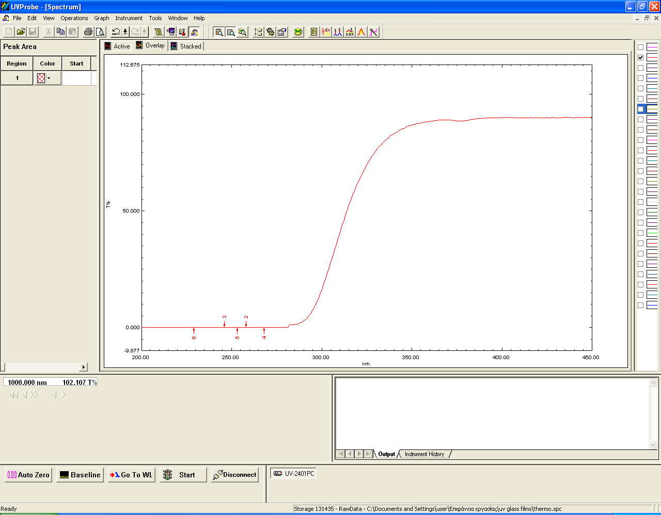Open the Method green M icon

[x=298, y=32]
